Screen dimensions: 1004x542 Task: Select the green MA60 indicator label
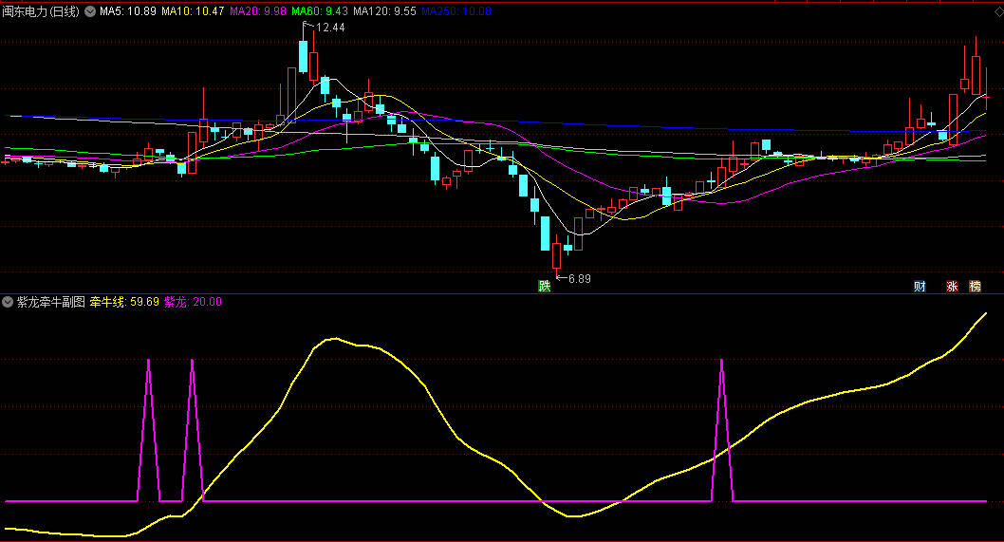(319, 11)
